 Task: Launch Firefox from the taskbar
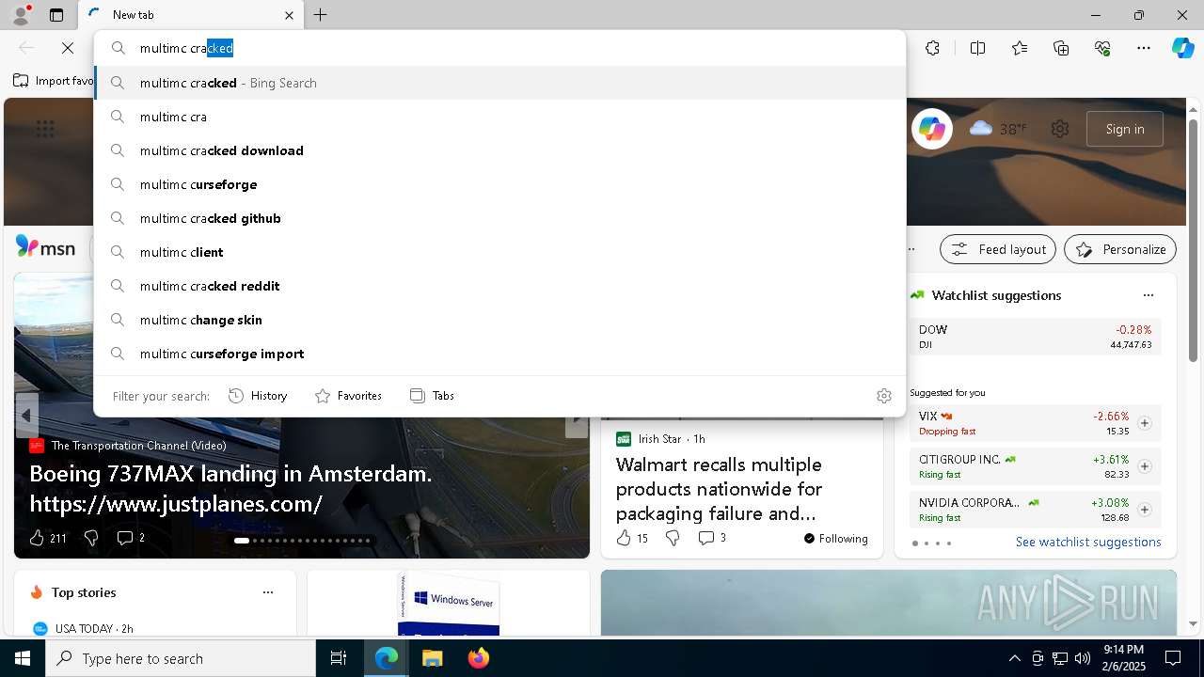point(478,658)
